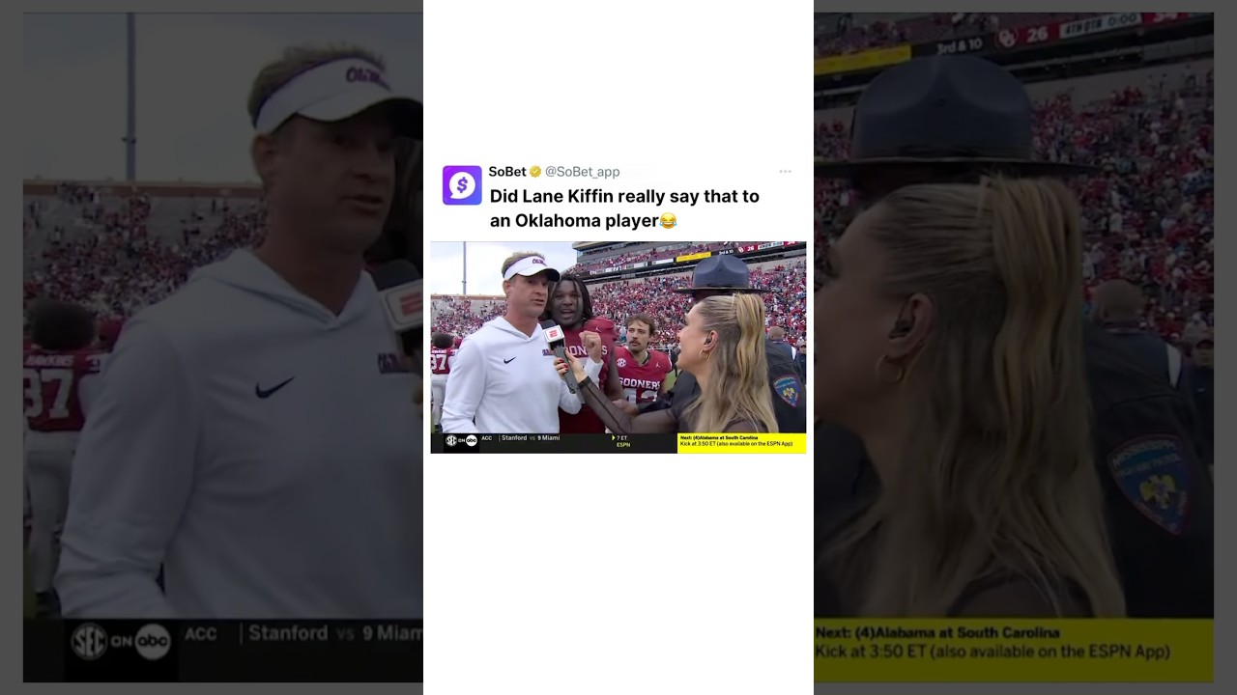Open the three-dot tweet options menu
The image size is (1237, 695).
[785, 172]
